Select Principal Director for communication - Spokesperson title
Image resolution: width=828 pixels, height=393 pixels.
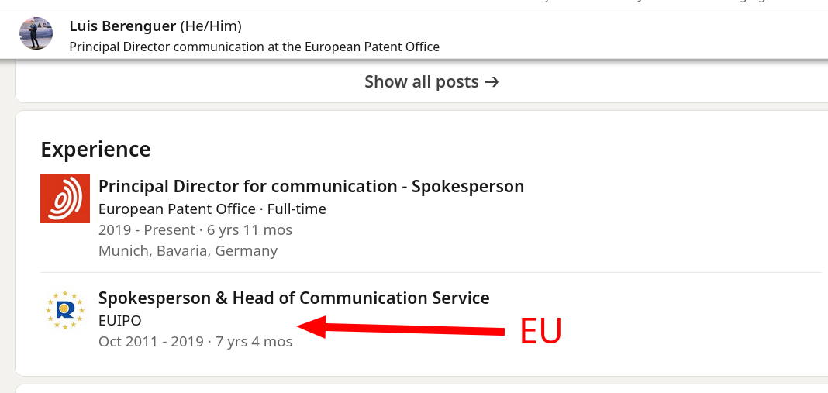(x=311, y=186)
